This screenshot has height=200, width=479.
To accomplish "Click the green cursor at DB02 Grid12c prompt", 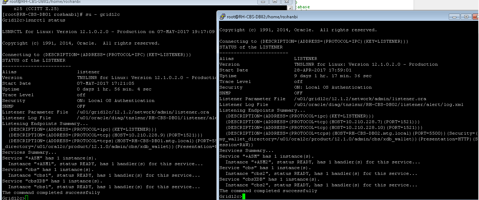I will click(x=244, y=196).
